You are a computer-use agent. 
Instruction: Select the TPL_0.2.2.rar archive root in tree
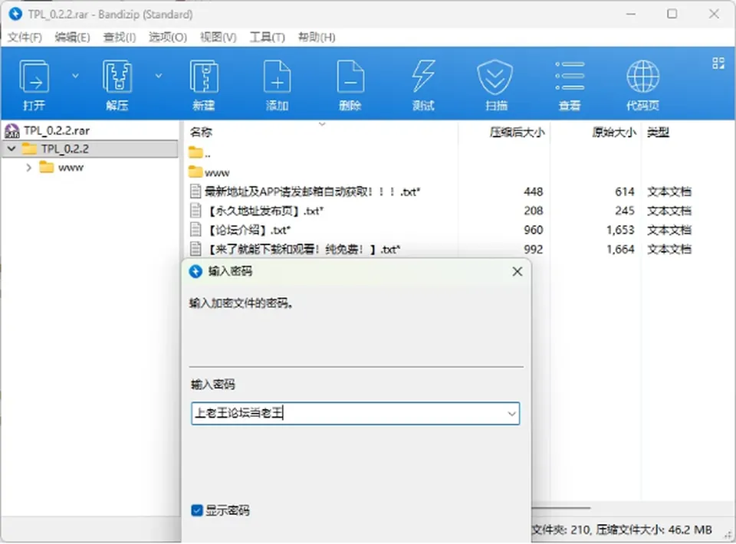click(x=57, y=130)
